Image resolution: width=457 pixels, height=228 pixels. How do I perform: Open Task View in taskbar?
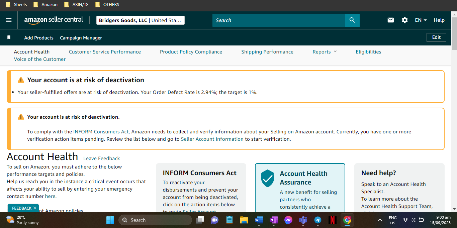200,220
